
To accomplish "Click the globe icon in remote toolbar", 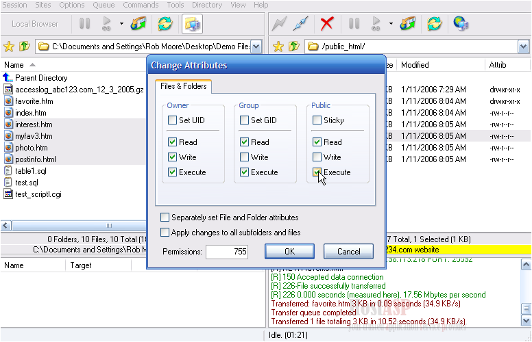I will [461, 24].
